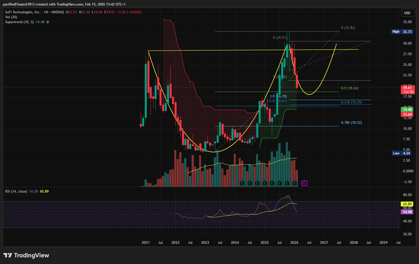This screenshot has width=419, height=264.
Task: Click the 2026 label on the time axis
Action: [294, 242]
